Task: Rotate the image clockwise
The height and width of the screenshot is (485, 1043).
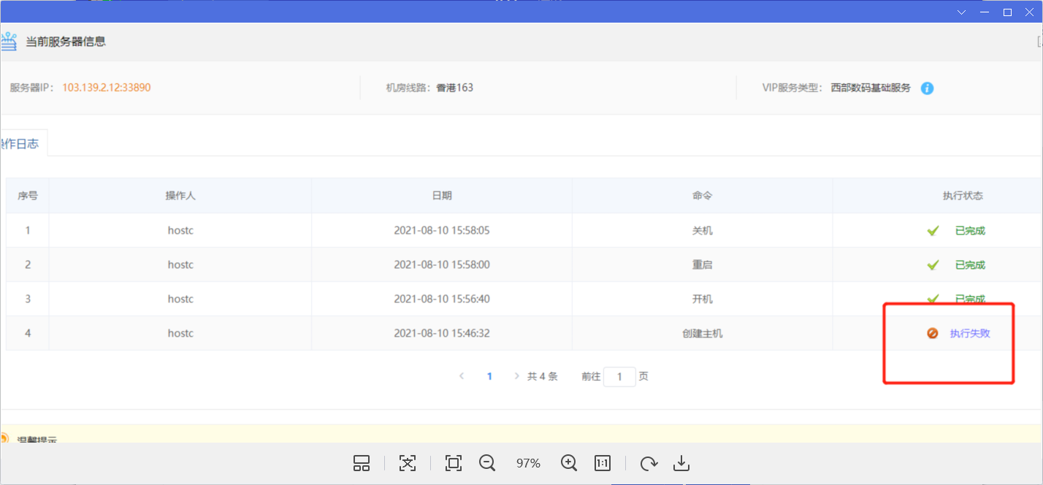Action: (x=648, y=463)
